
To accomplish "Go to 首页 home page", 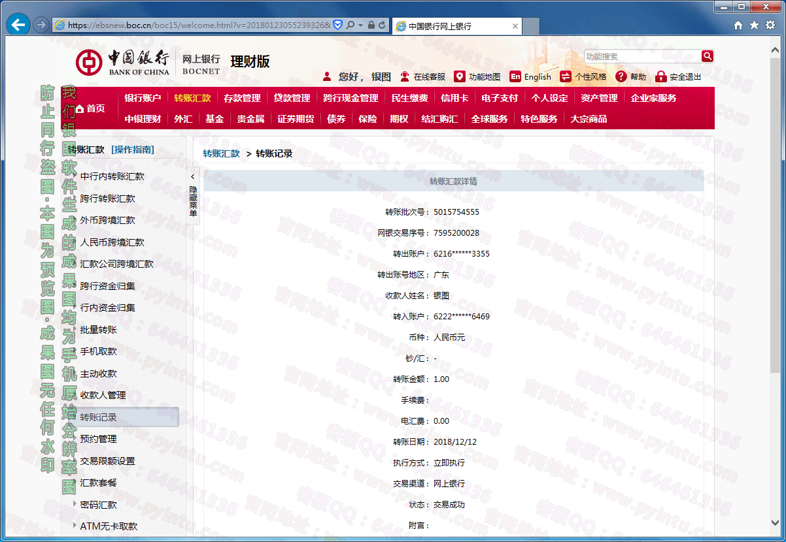I will coord(90,108).
